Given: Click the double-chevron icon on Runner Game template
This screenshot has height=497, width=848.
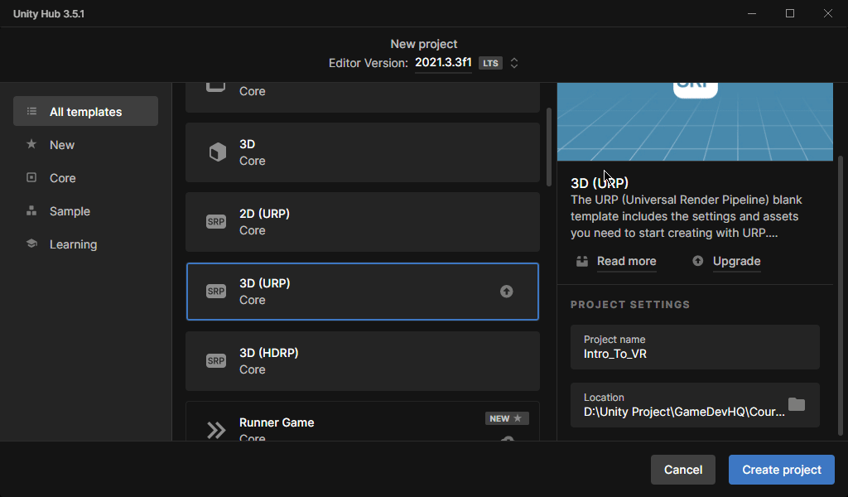Looking at the screenshot, I should coord(215,430).
